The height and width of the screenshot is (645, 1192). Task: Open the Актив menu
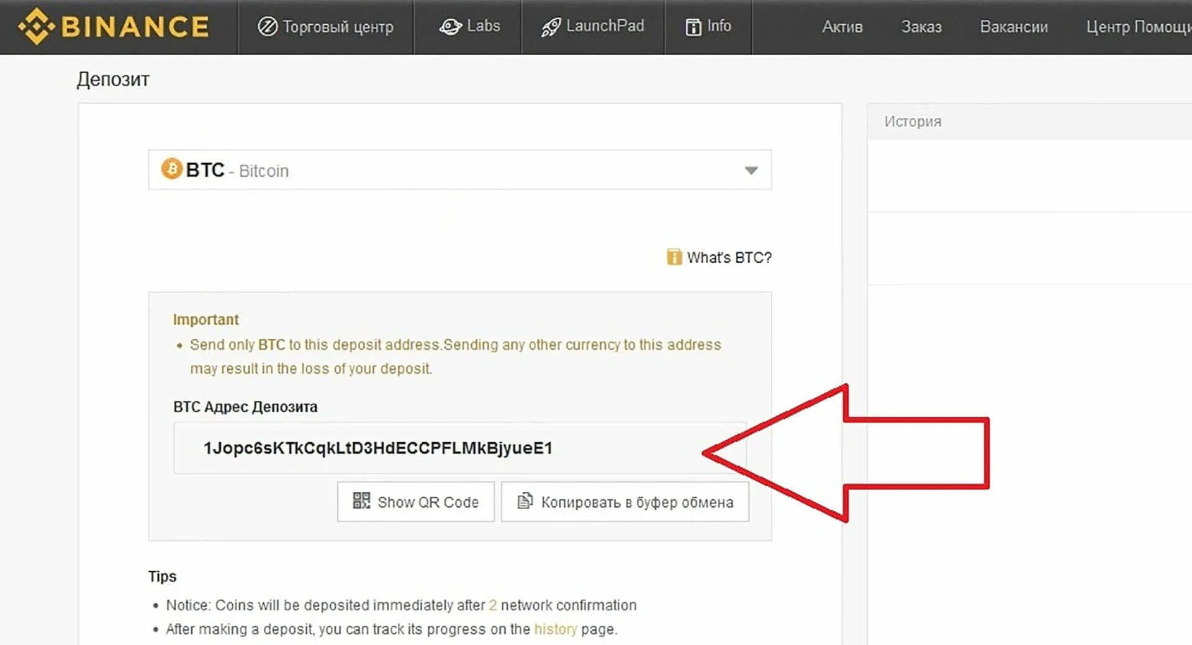842,27
